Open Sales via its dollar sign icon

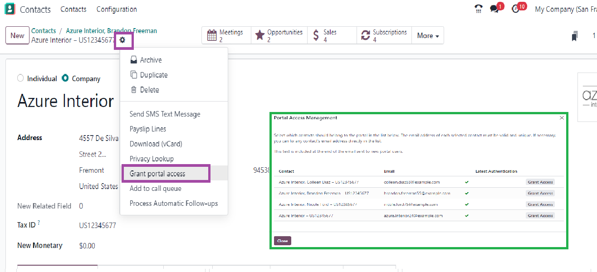coord(316,35)
